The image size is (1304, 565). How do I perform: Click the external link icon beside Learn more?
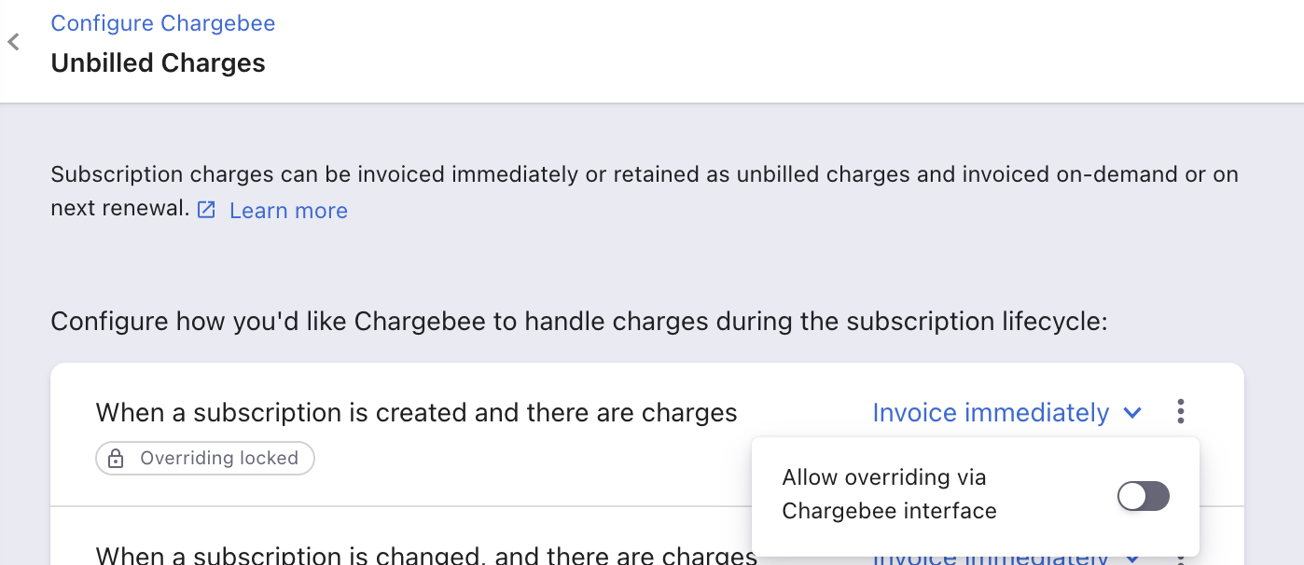pos(207,211)
